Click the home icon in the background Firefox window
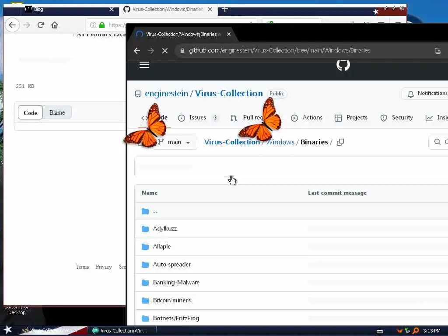The image size is (448, 336). pos(55,25)
